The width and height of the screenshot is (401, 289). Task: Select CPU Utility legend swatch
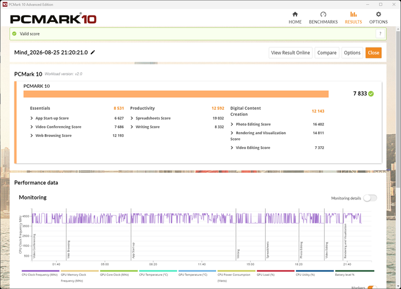pos(315,271)
